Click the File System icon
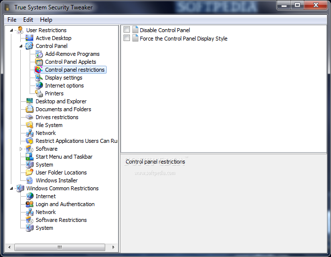Image resolution: width=331 pixels, height=257 pixels. pos(29,125)
